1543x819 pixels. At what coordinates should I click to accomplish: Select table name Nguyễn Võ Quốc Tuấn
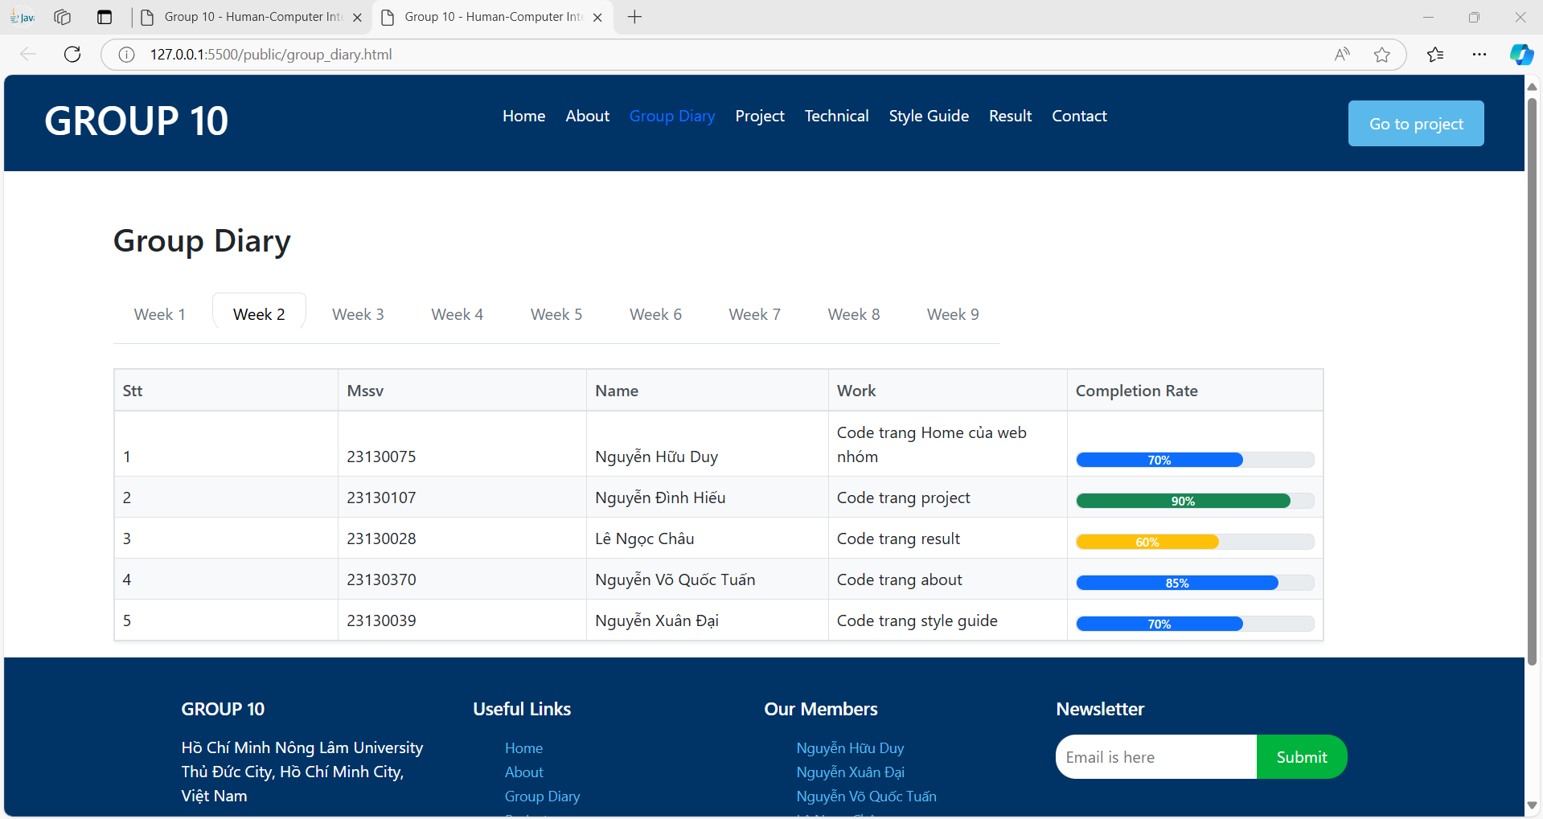[x=675, y=579]
